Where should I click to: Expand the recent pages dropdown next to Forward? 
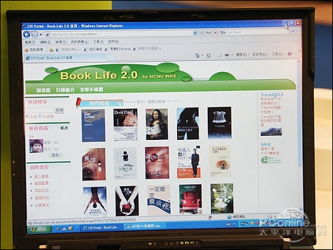40,34
